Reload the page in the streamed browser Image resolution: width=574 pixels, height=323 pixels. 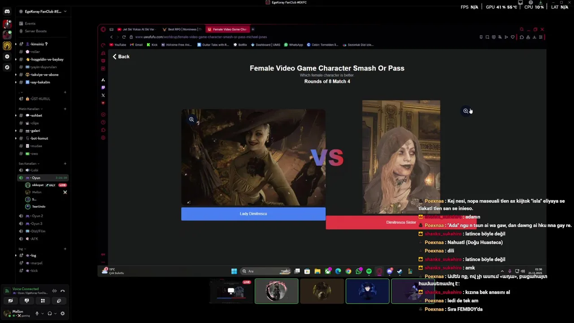124,37
